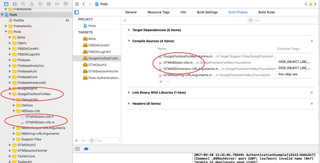Select GTMNSDictionary+URLArguments.m compile source row
The width and height of the screenshot is (320, 163).
234,69
